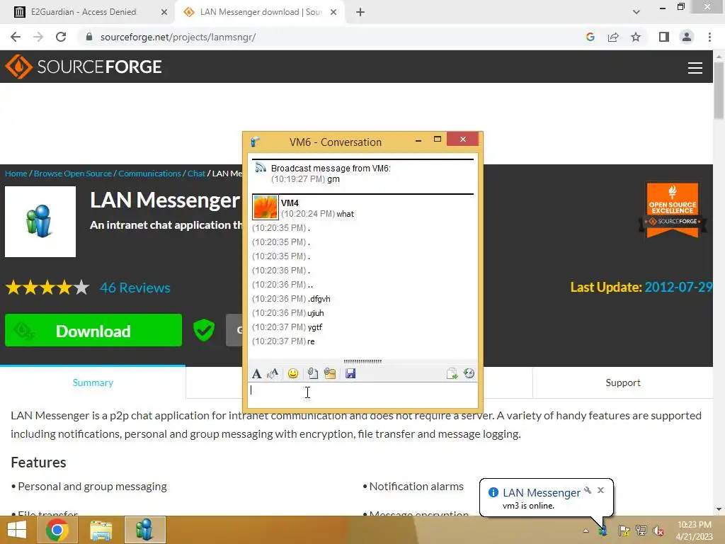Image resolution: width=725 pixels, height=544 pixels.
Task: Click the network tray icon
Action: tap(641, 531)
